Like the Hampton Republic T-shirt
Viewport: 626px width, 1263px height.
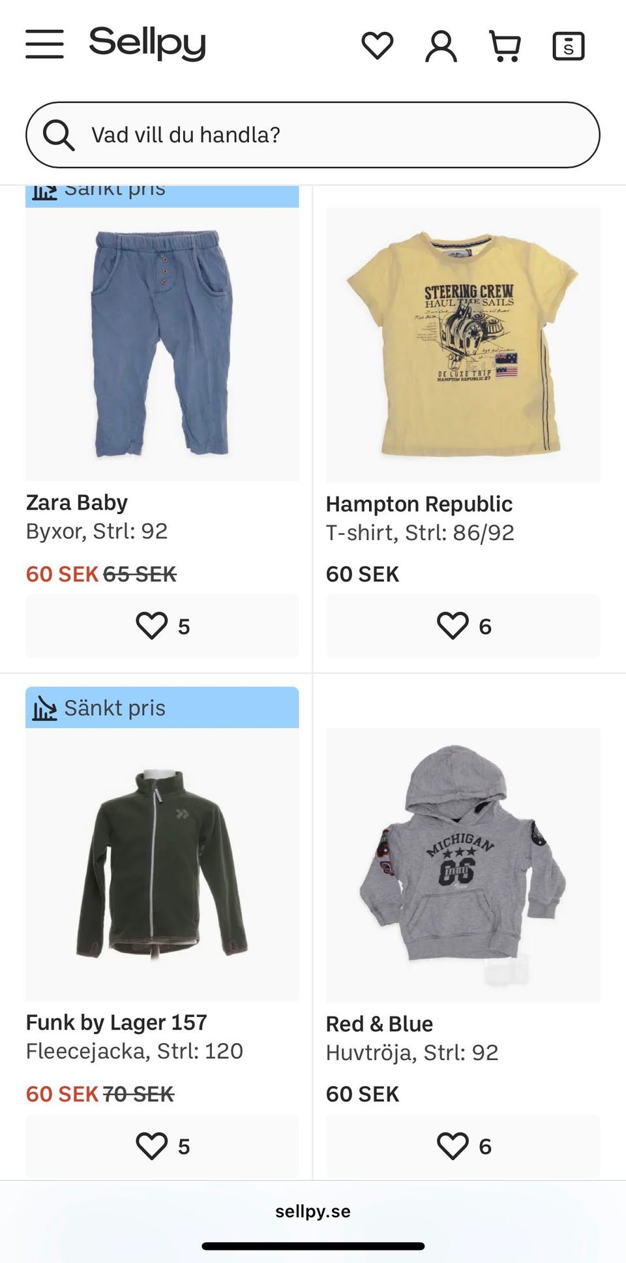point(463,626)
